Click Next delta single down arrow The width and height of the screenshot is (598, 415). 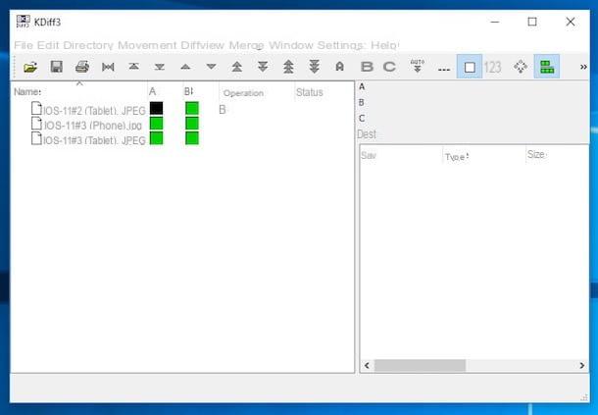coord(211,67)
